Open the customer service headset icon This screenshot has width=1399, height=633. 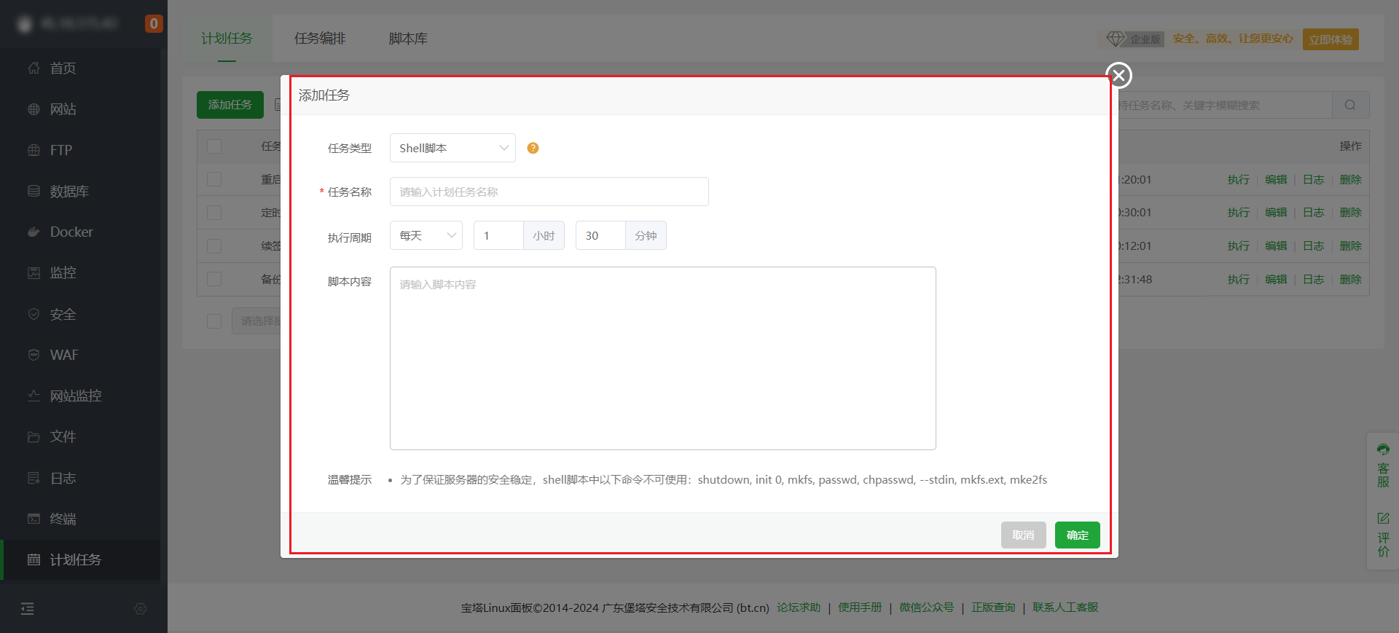[1383, 450]
